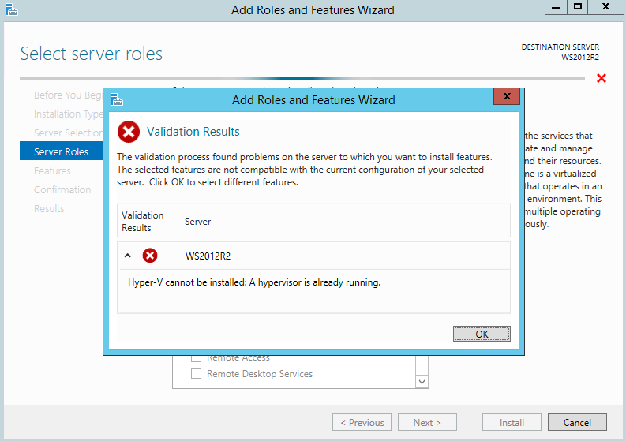Click the wizard icon in the dialog title bar
Image resolution: width=626 pixels, height=441 pixels.
(x=117, y=99)
